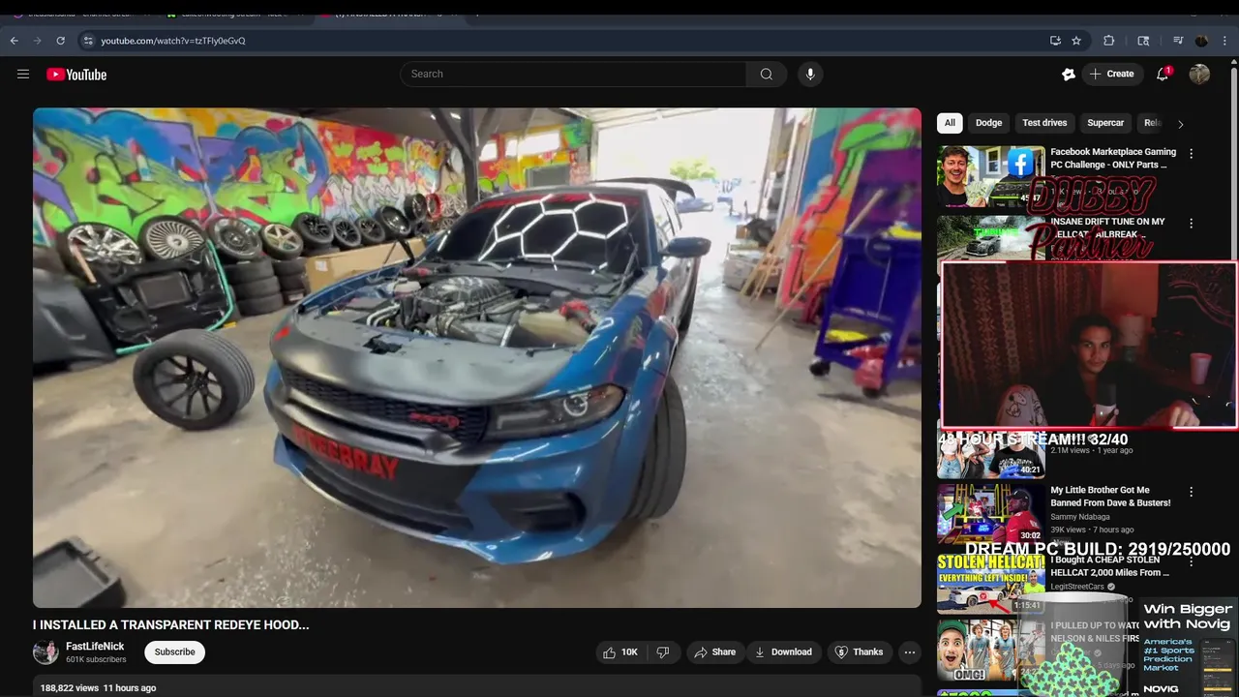Open the browser extensions puzzle icon
Image resolution: width=1239 pixels, height=697 pixels.
click(x=1109, y=41)
